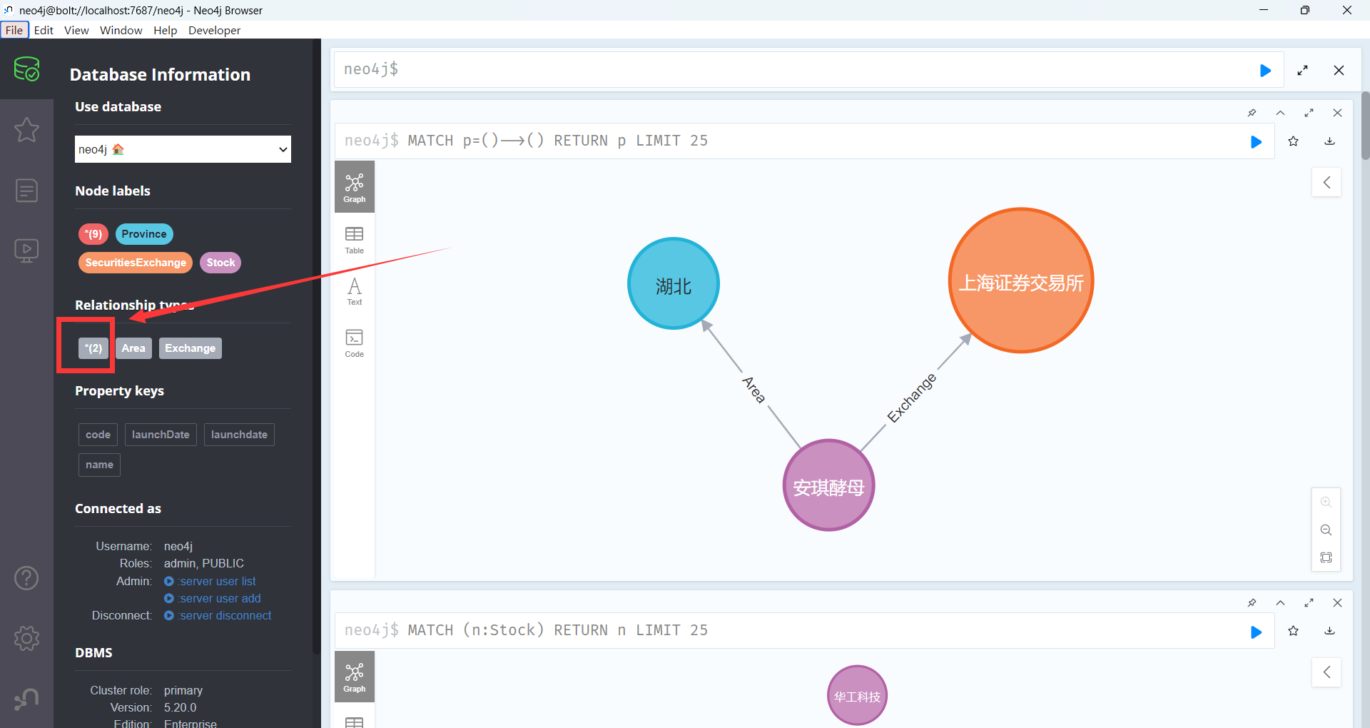Screen dimensions: 1370x728
Task: Fullscreen the second result frame
Action: pos(1309,603)
